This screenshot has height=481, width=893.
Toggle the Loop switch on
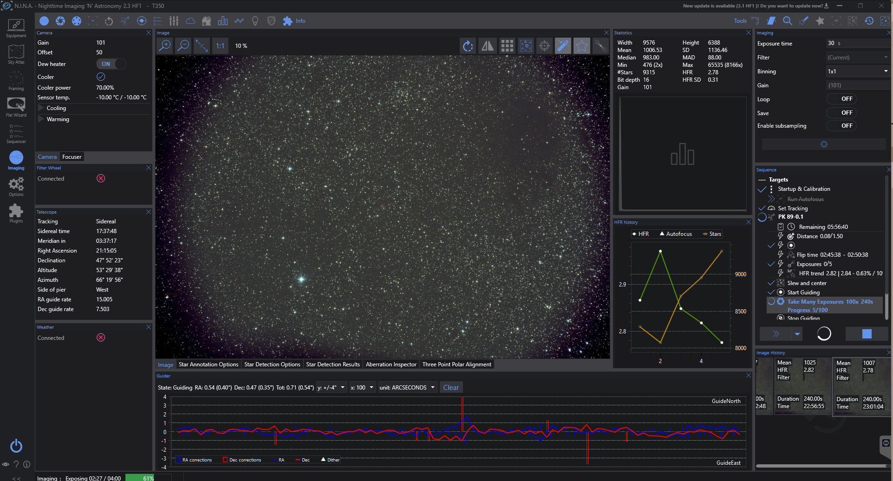click(841, 99)
